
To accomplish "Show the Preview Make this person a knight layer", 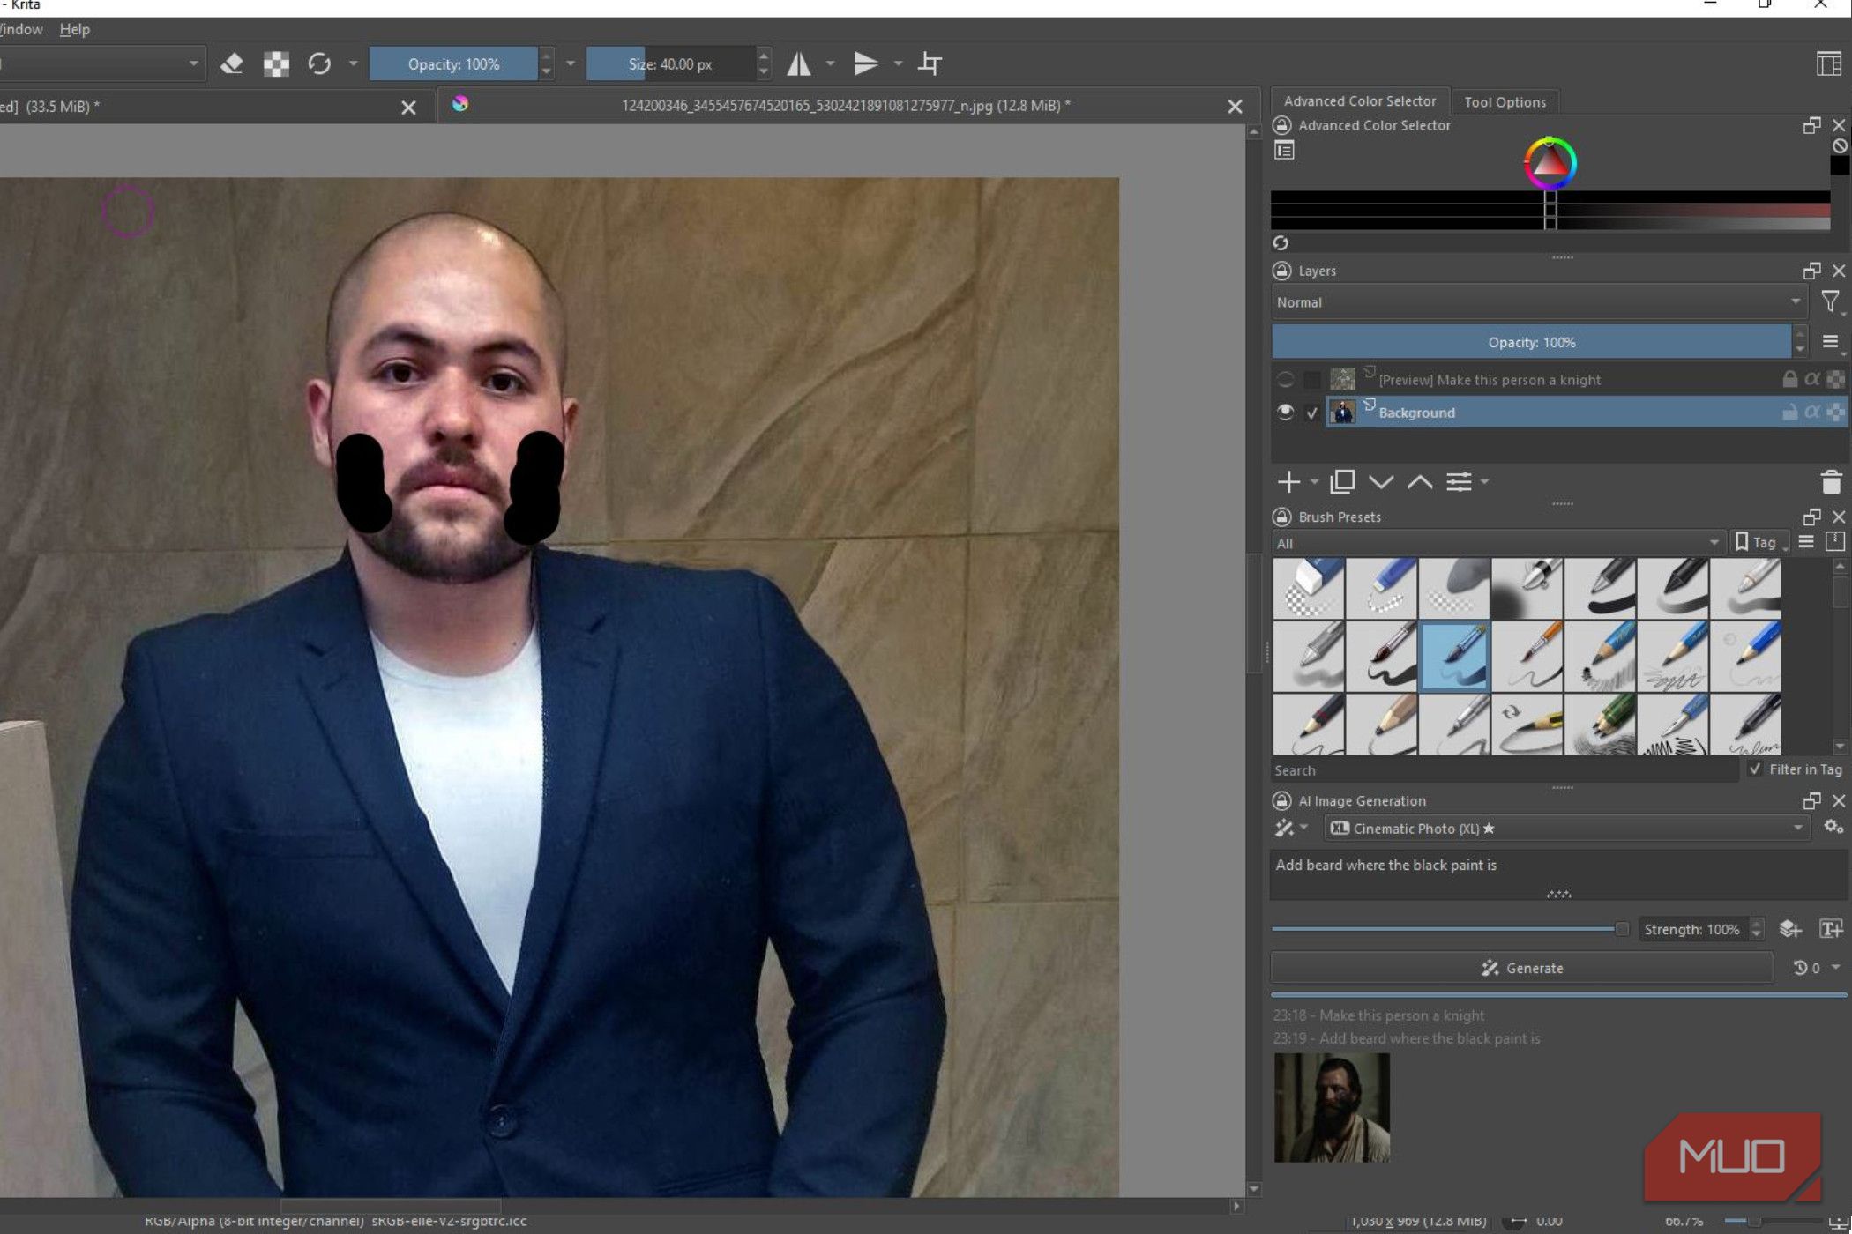I will 1285,380.
